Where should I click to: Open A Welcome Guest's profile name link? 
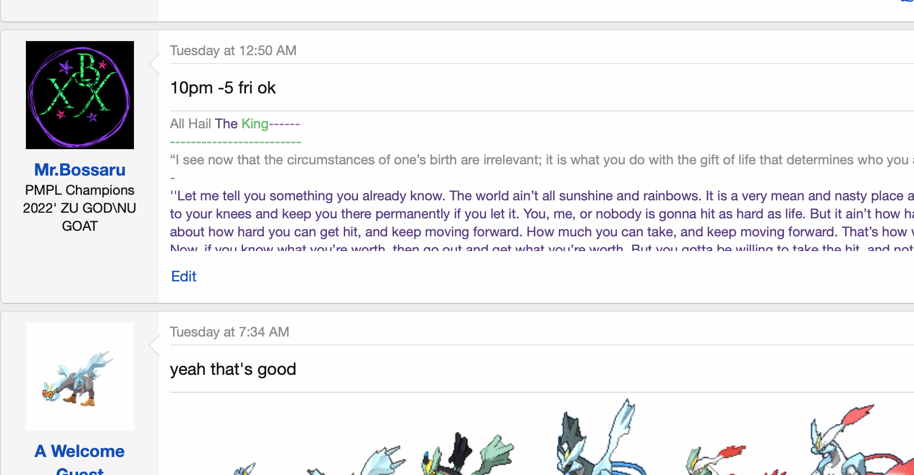(x=80, y=451)
